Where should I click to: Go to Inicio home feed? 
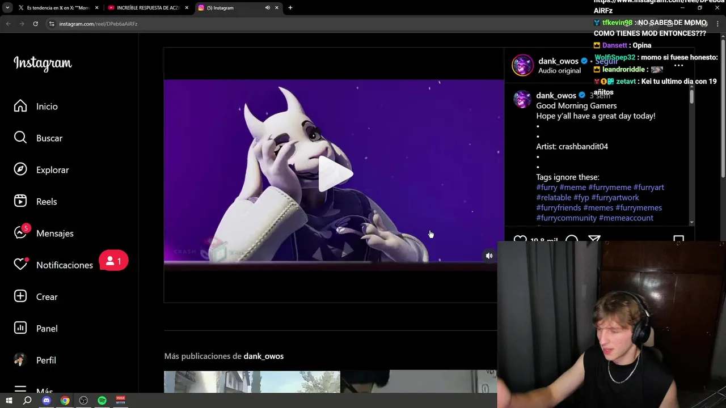click(x=36, y=107)
